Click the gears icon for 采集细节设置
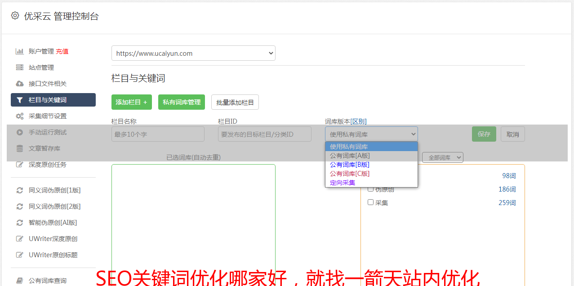Image resolution: width=574 pixels, height=286 pixels. (x=20, y=116)
